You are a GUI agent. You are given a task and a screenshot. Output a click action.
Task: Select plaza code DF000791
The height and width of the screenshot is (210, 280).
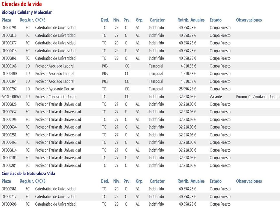tap(9, 28)
